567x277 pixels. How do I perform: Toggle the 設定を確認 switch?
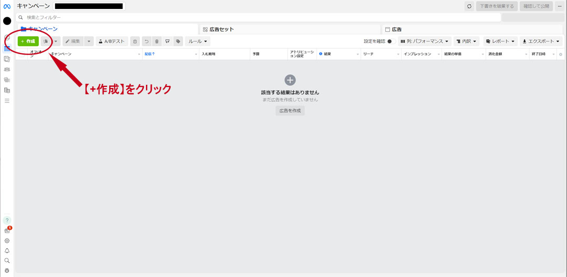tap(391, 41)
